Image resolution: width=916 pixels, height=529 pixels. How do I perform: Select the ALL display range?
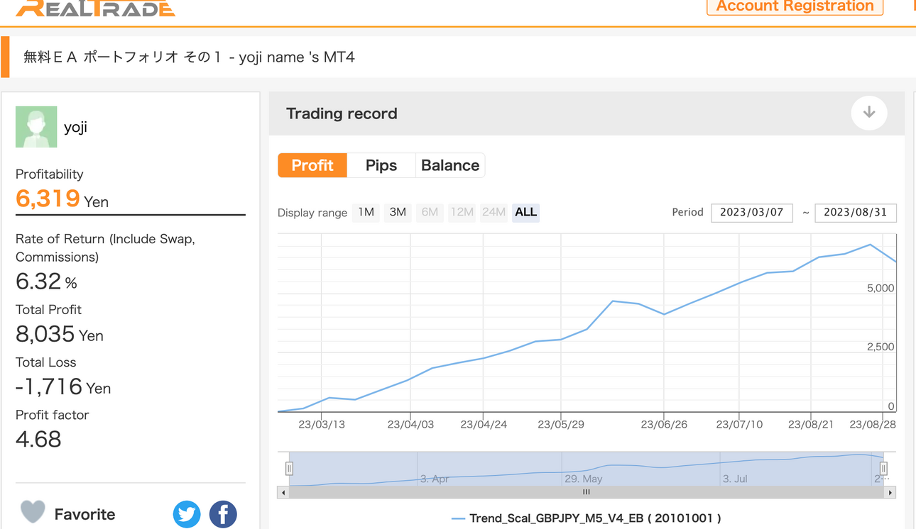(x=525, y=212)
